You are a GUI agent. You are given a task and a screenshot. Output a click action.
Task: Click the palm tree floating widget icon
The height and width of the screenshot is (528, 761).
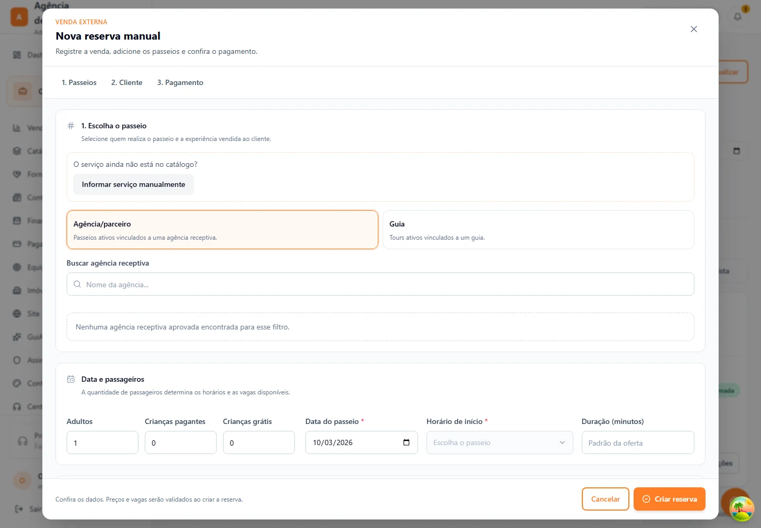point(741,509)
